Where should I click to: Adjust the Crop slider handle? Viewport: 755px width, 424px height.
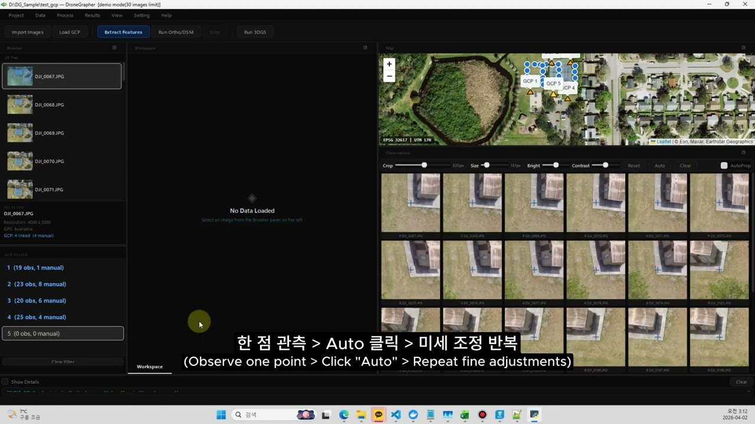(424, 165)
